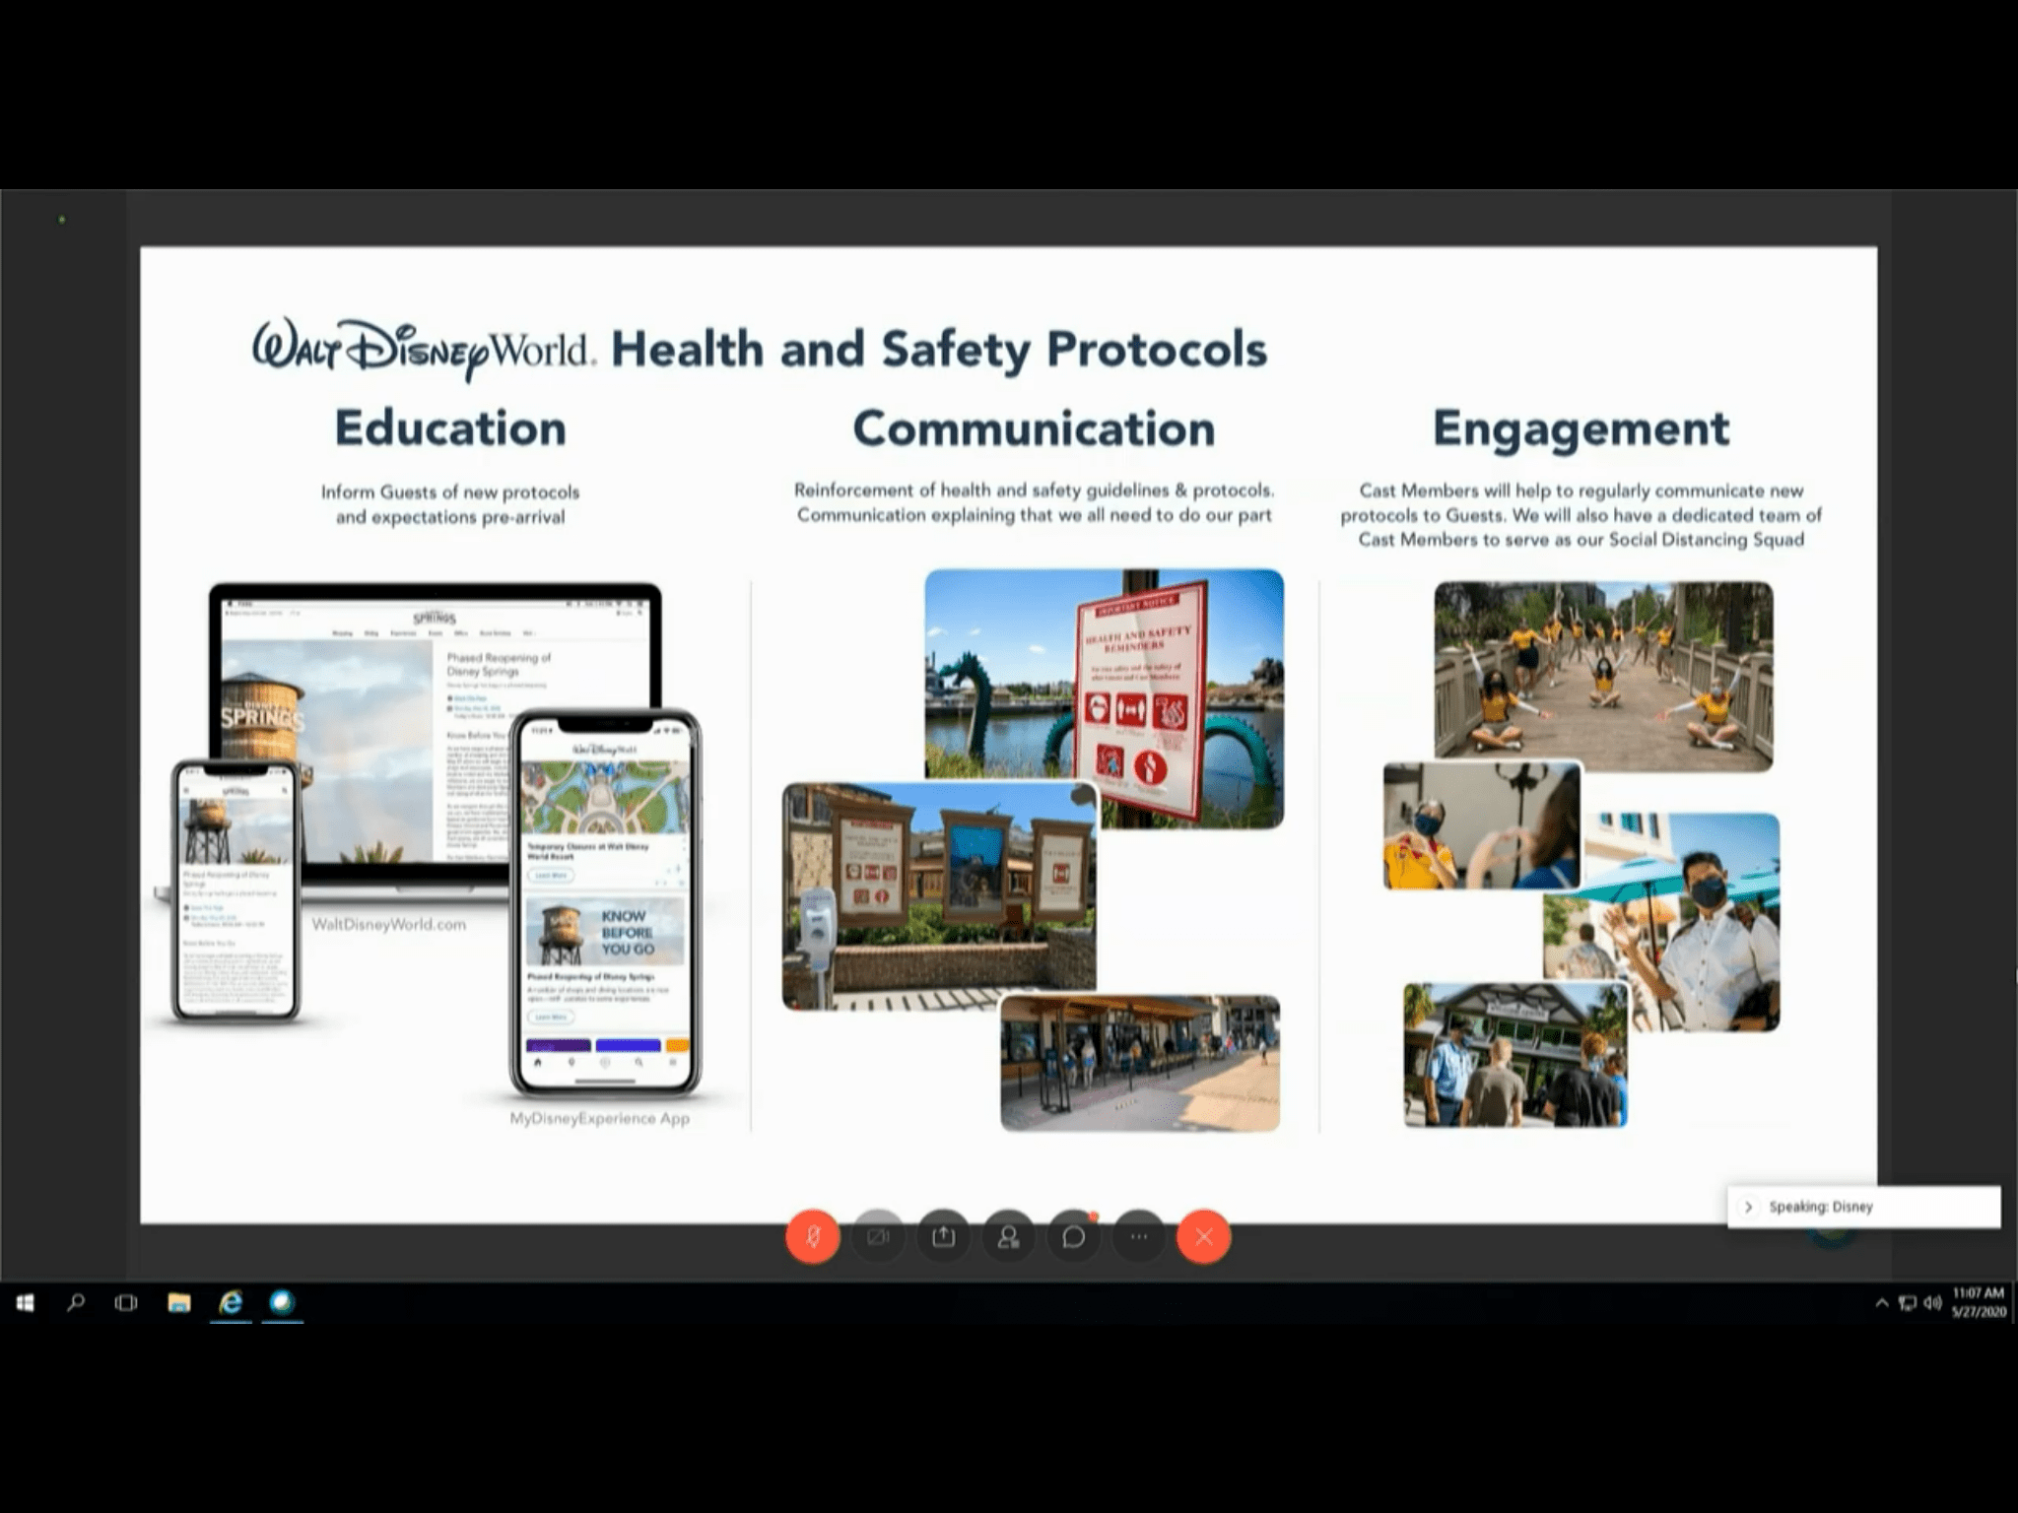Click the Health and Safety sign photo
The image size is (2018, 1513).
coord(1104,699)
